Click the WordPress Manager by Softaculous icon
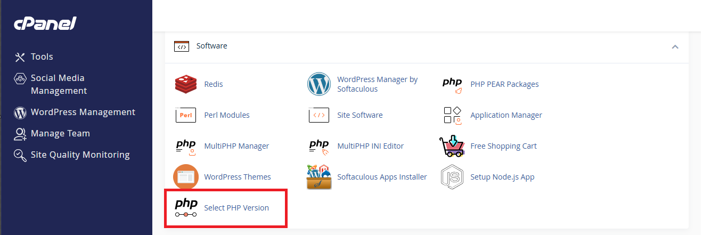Image resolution: width=703 pixels, height=235 pixels. pos(319,84)
